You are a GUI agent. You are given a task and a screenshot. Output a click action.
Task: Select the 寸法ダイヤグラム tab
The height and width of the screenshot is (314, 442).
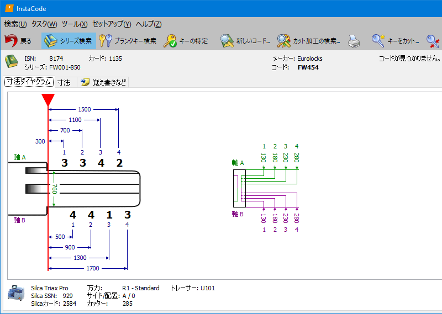point(29,82)
